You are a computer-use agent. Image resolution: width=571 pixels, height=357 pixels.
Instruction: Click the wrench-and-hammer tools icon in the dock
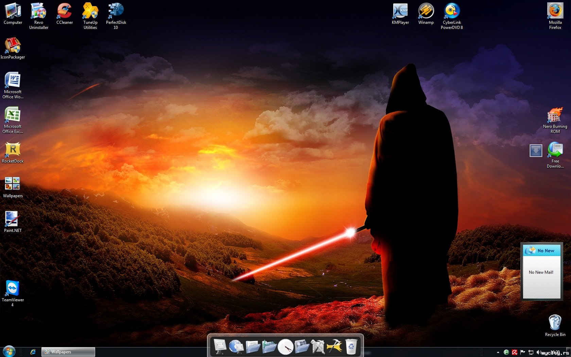[x=318, y=347]
